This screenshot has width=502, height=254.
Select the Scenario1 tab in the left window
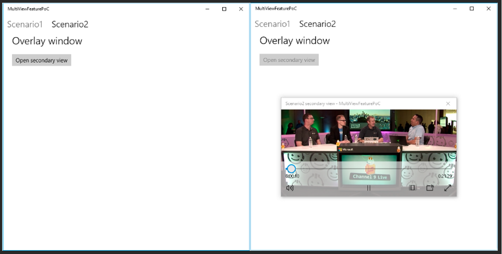pyautogui.click(x=24, y=24)
